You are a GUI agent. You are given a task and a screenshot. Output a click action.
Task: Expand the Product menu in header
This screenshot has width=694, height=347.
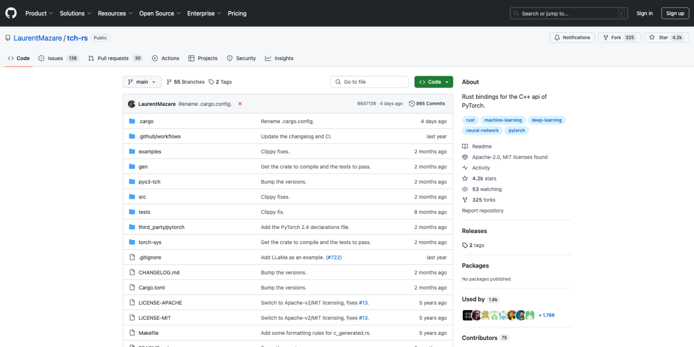(x=39, y=13)
